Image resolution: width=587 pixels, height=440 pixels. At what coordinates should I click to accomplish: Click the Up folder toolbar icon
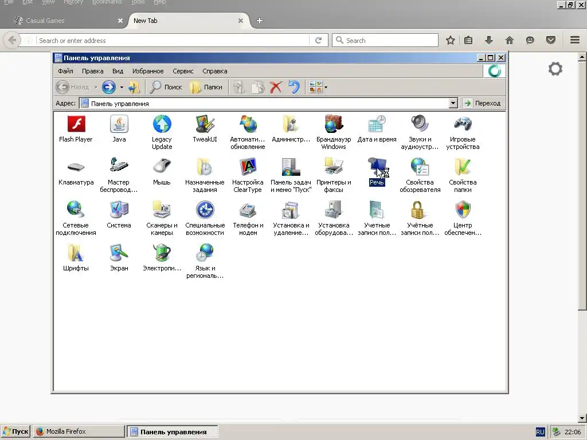click(x=134, y=87)
